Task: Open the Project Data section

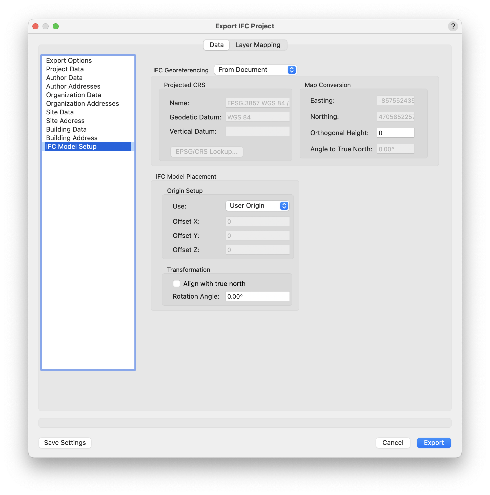Action: (x=65, y=69)
